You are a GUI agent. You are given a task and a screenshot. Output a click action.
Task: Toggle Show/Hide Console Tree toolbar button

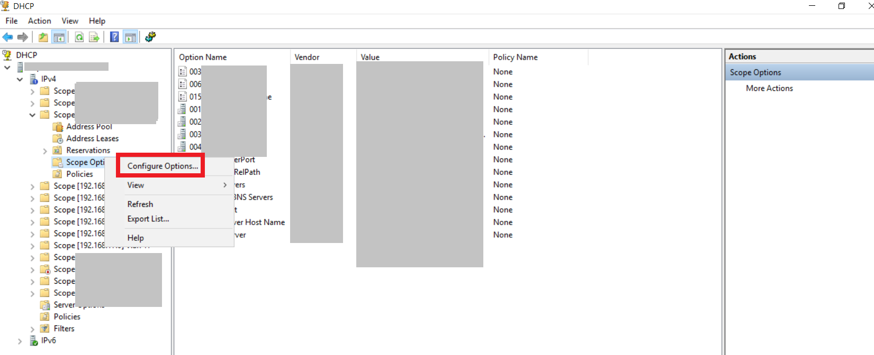(x=59, y=37)
